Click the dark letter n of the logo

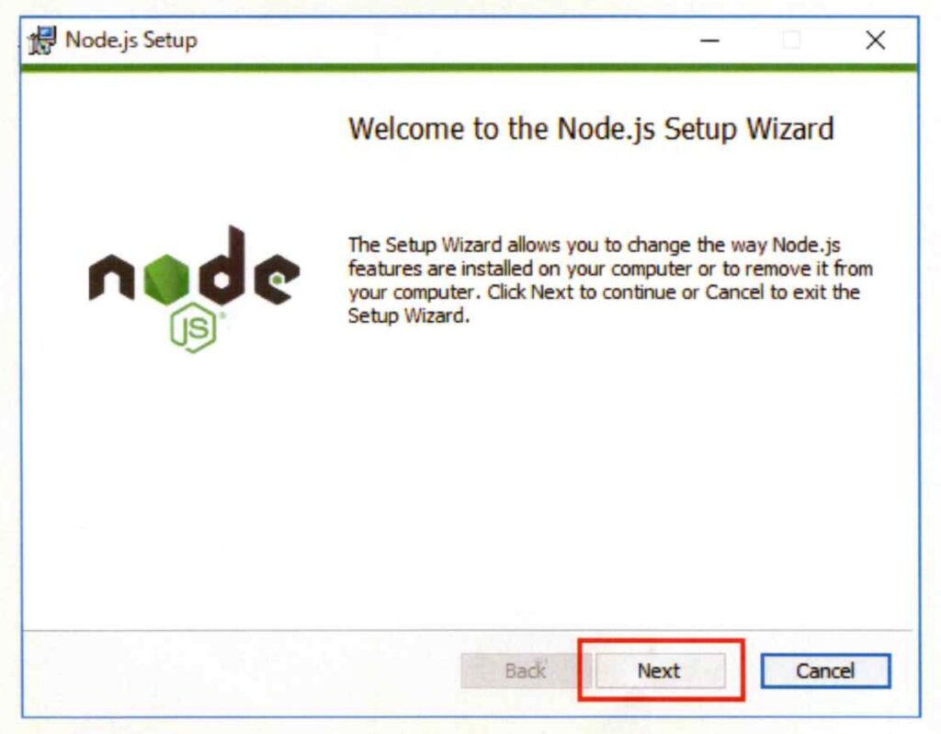point(111,278)
